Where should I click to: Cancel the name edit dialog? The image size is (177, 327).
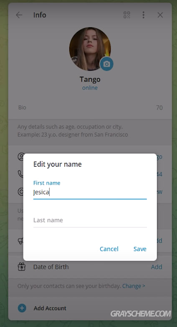click(x=109, y=249)
